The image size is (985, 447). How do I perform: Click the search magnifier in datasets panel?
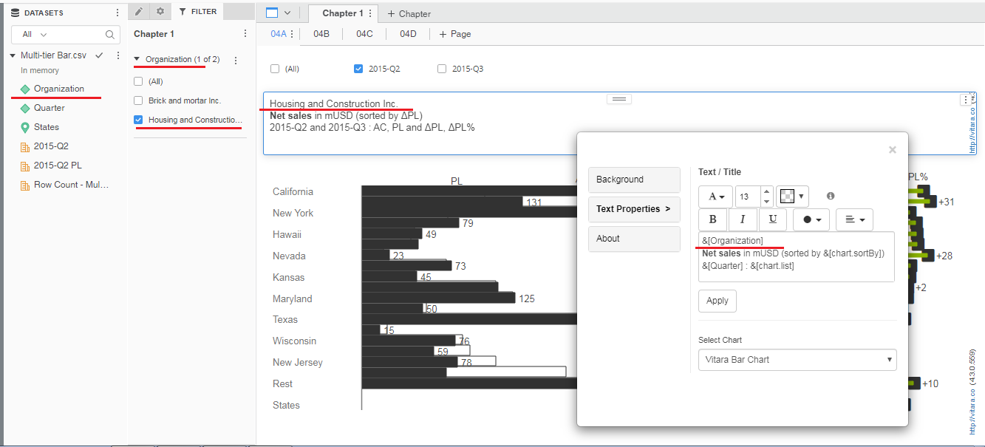click(x=110, y=35)
